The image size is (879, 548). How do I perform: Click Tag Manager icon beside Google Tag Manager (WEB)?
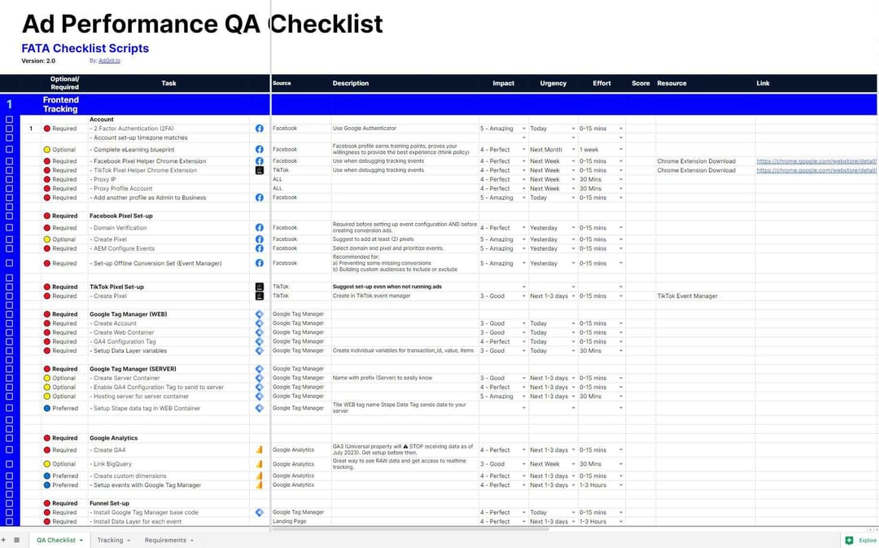(259, 314)
